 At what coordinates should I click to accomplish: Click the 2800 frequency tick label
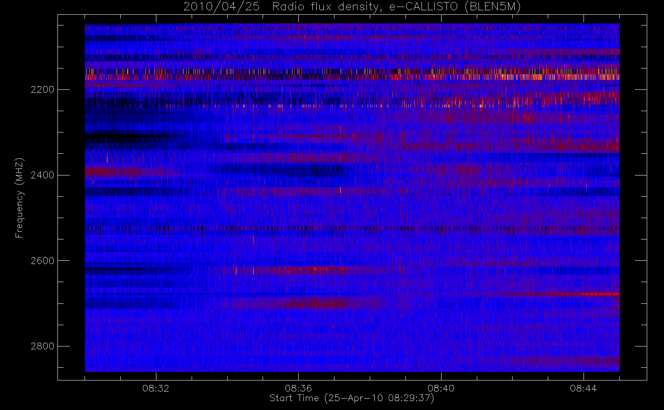[x=42, y=346]
